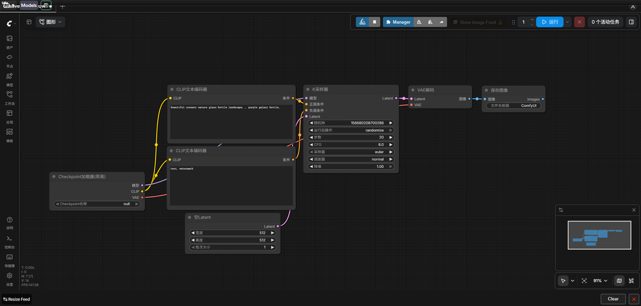Open the 模板 templates panel
Viewport: 641px width, 306px height.
(x=9, y=135)
